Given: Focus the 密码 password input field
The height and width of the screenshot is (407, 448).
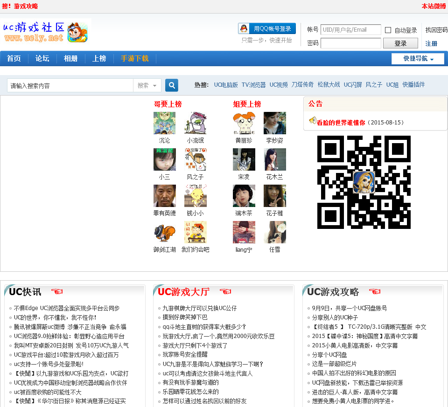Looking at the screenshot, I should pos(350,43).
